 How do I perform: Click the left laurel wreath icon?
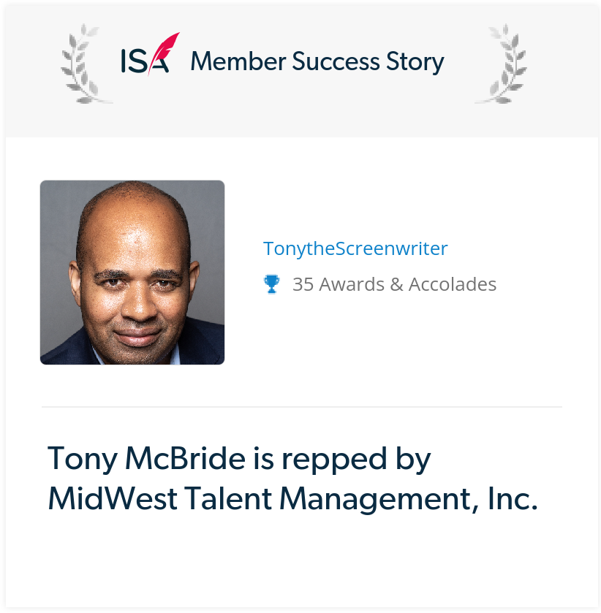(x=86, y=64)
